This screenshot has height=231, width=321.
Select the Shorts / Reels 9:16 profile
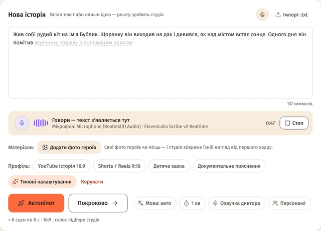click(119, 166)
